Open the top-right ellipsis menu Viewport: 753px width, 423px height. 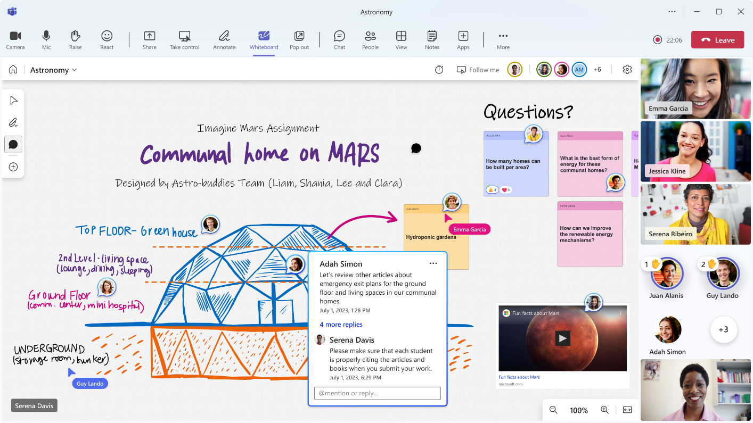pos(672,11)
